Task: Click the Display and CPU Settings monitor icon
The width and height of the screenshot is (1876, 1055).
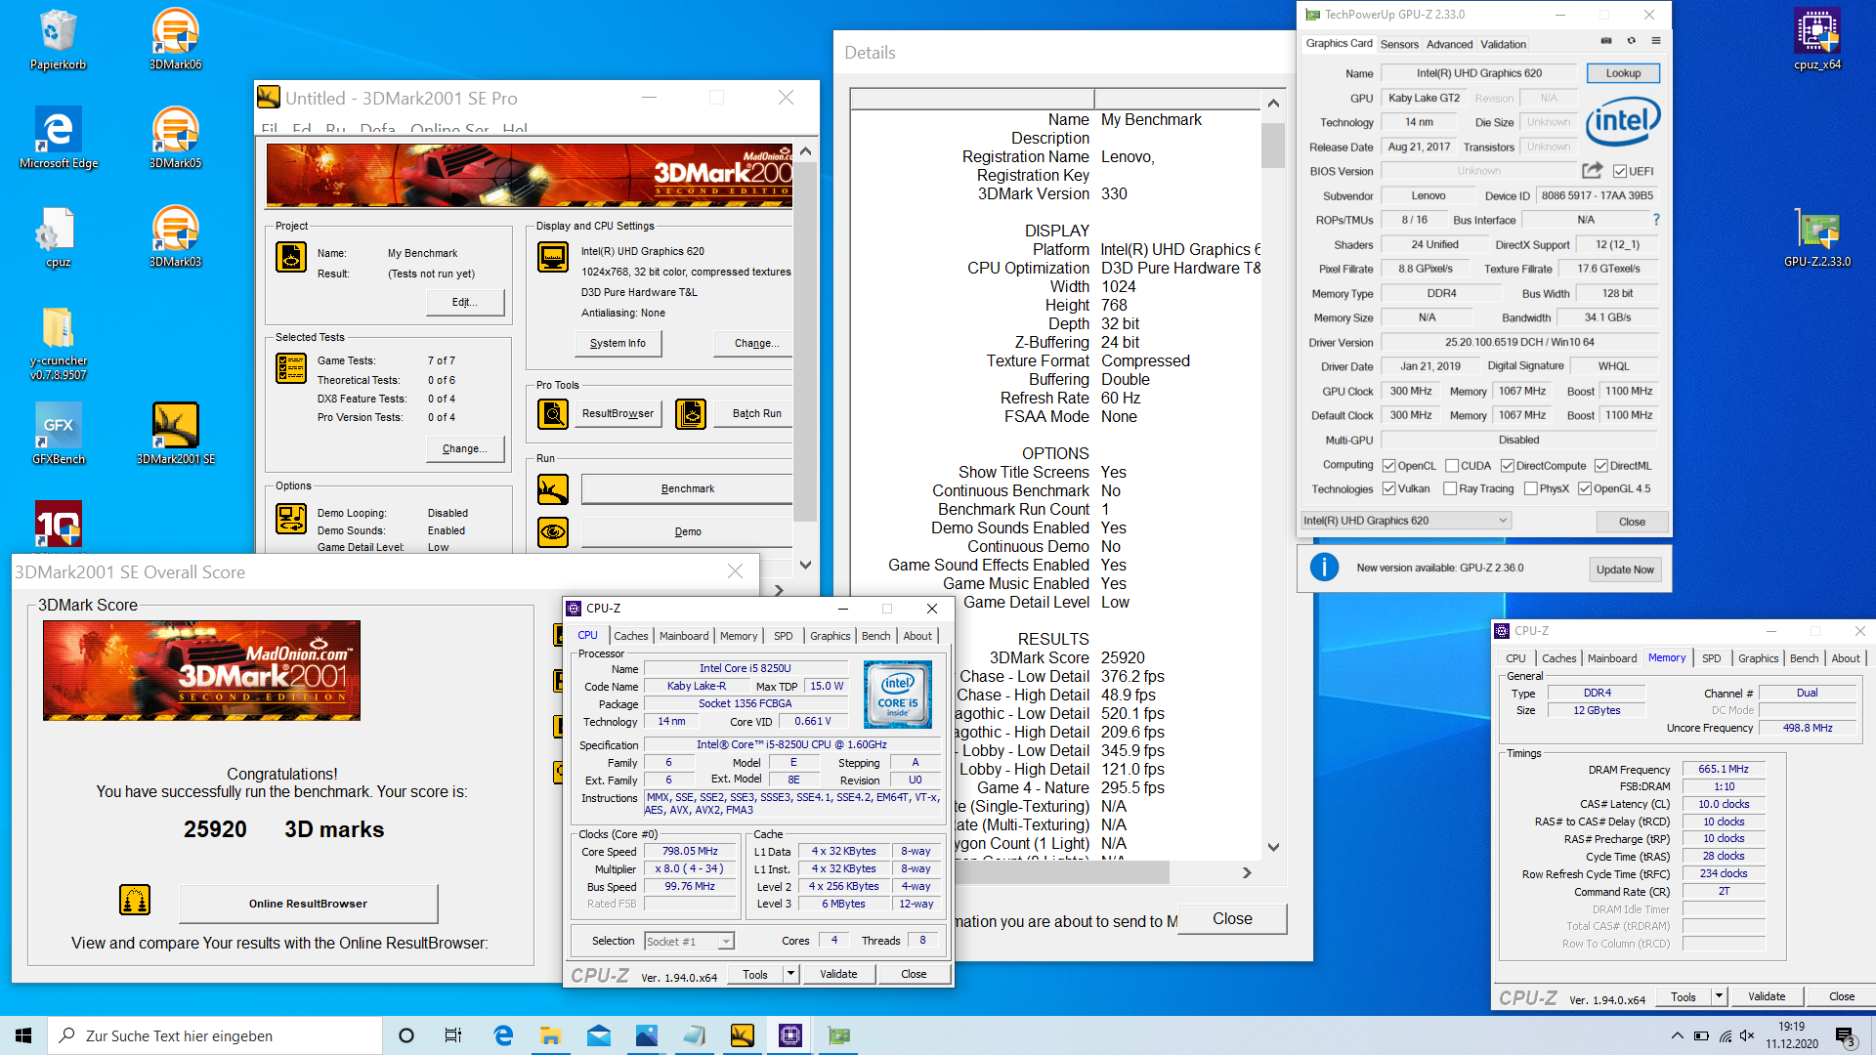Action: (x=553, y=257)
